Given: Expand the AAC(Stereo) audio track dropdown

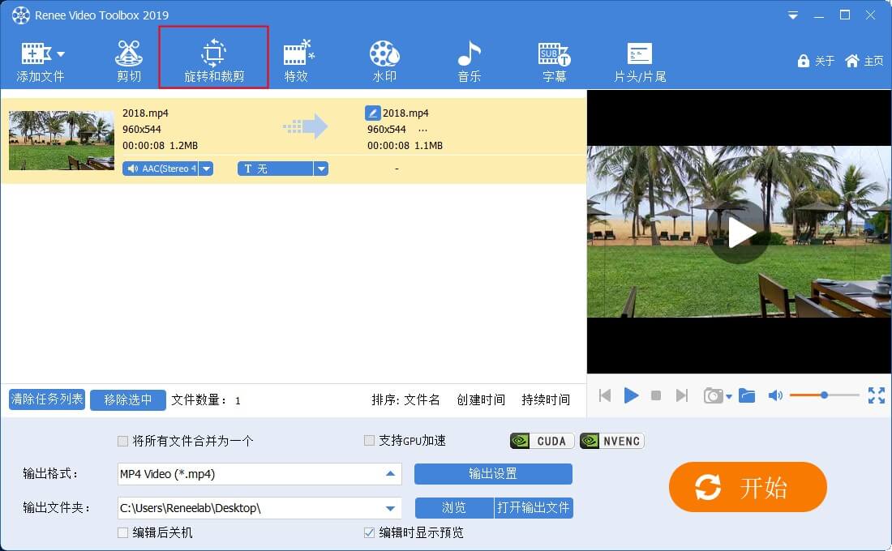Looking at the screenshot, I should [x=207, y=169].
